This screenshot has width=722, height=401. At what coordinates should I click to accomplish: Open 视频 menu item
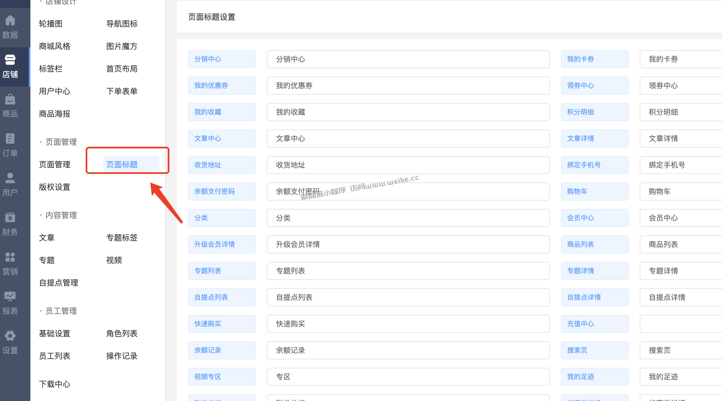114,260
